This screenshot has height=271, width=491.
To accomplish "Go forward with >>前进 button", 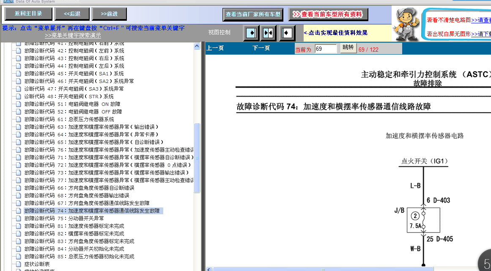I will coord(109,14).
